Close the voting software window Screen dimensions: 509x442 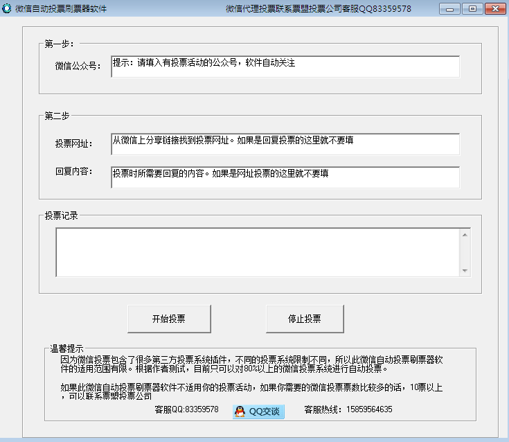495,9
